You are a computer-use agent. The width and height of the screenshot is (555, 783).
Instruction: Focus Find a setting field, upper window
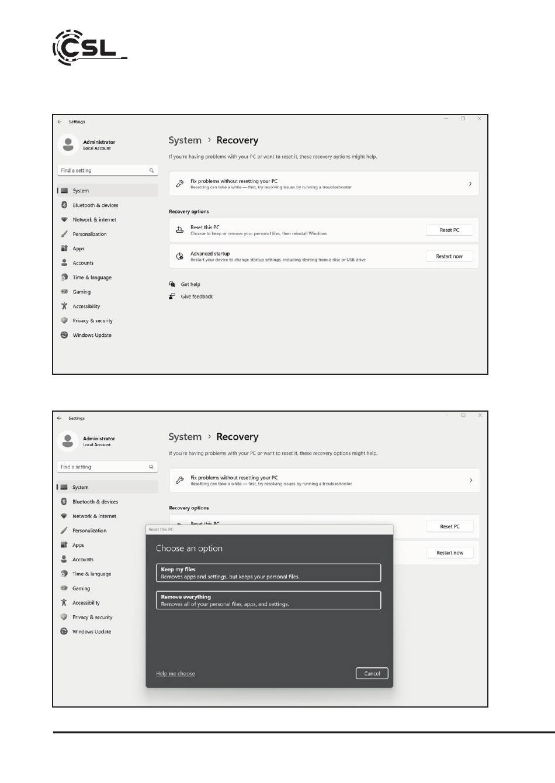point(107,171)
